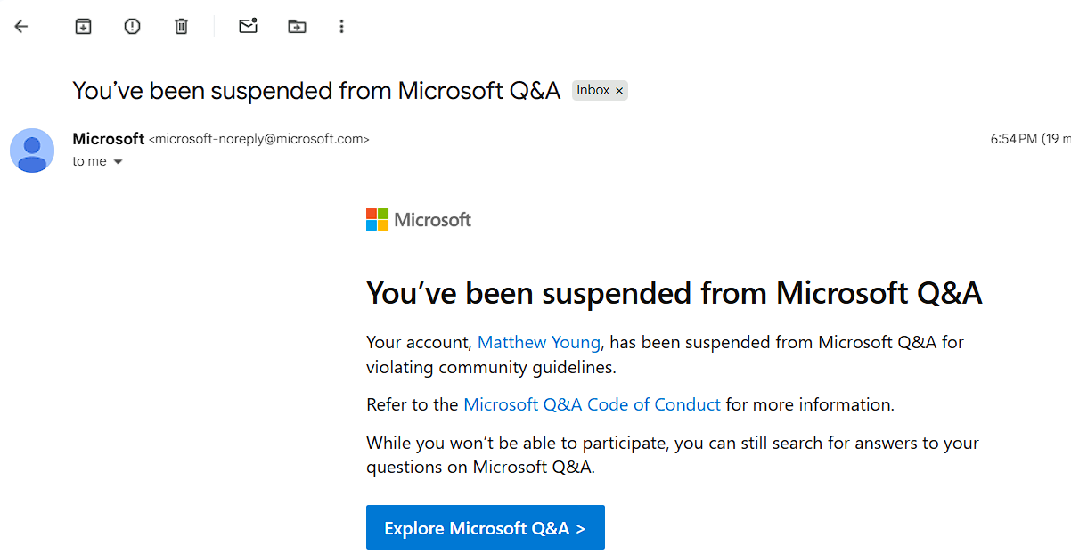Open the Microsoft Q&A Code of Conduct link
Screen dimensions: 1071x554
[x=592, y=404]
